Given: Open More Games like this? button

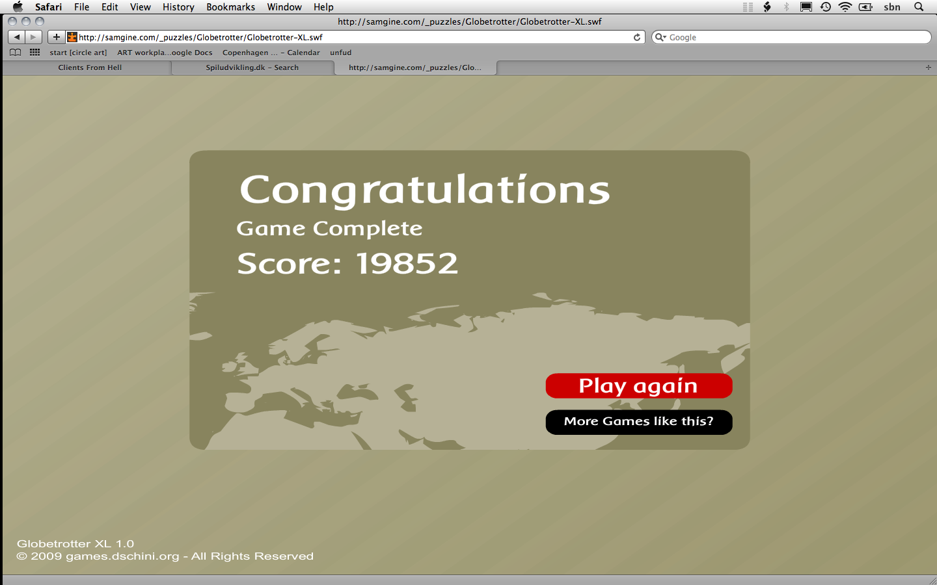Looking at the screenshot, I should click(639, 422).
